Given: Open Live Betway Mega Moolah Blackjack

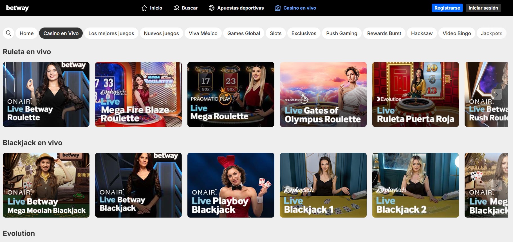Looking at the screenshot, I should tap(46, 185).
